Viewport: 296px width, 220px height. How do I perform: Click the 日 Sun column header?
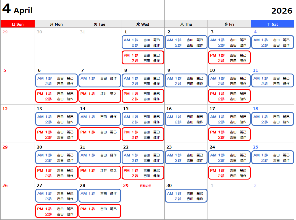17,24
